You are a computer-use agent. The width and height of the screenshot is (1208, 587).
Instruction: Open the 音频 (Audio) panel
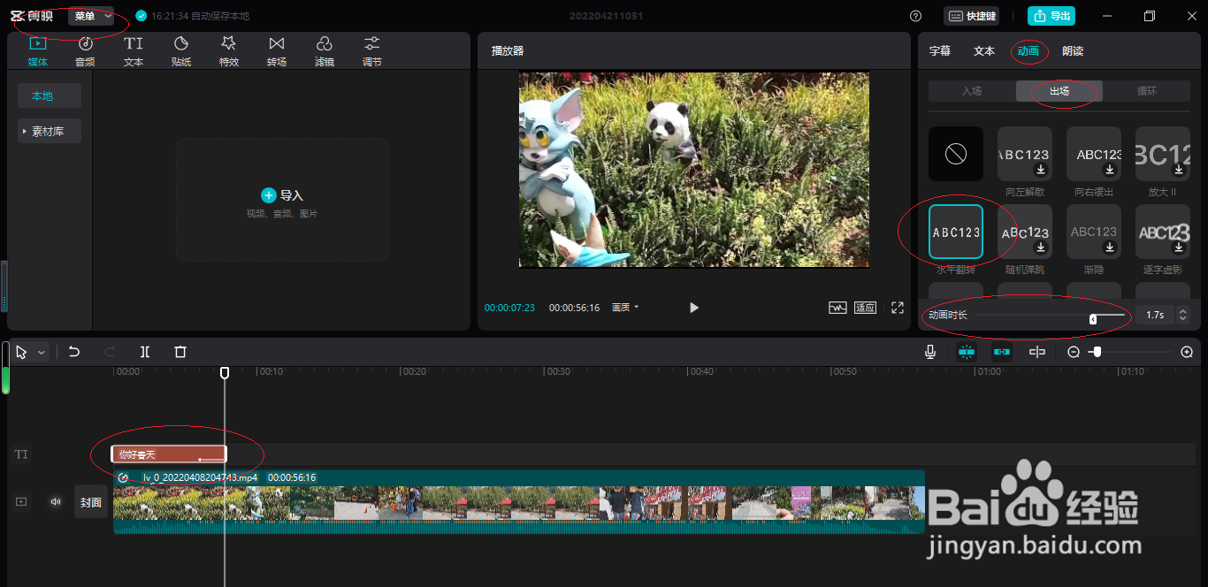[x=85, y=51]
